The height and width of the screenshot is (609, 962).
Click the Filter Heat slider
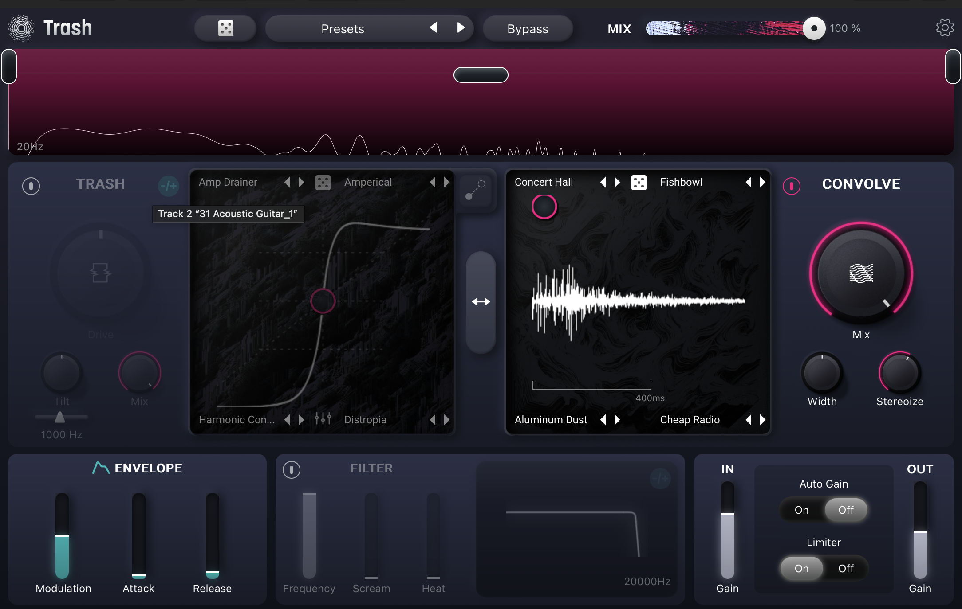tap(434, 535)
